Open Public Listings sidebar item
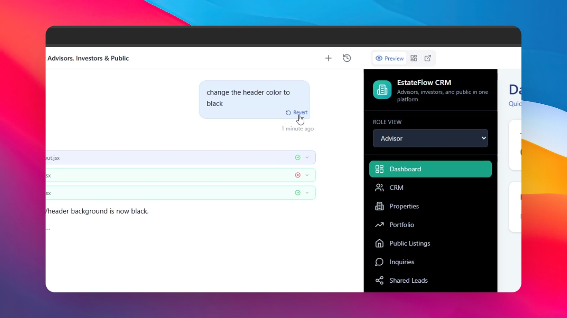567x318 pixels. click(409, 243)
